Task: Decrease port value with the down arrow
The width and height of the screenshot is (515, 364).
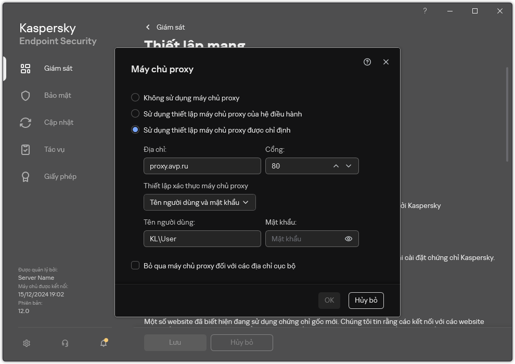Action: coord(349,166)
